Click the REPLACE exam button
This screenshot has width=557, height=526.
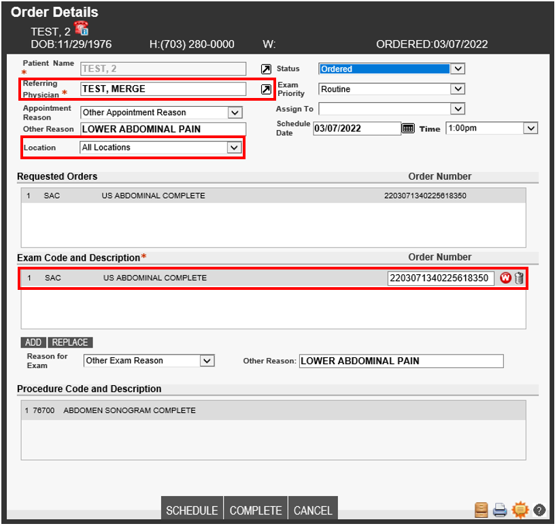click(x=70, y=342)
